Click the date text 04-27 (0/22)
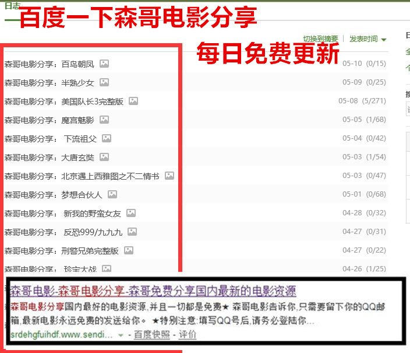 [364, 250]
